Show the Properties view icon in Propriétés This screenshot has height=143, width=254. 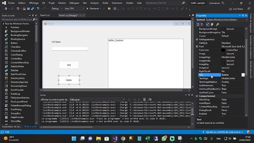[x=208, y=24]
